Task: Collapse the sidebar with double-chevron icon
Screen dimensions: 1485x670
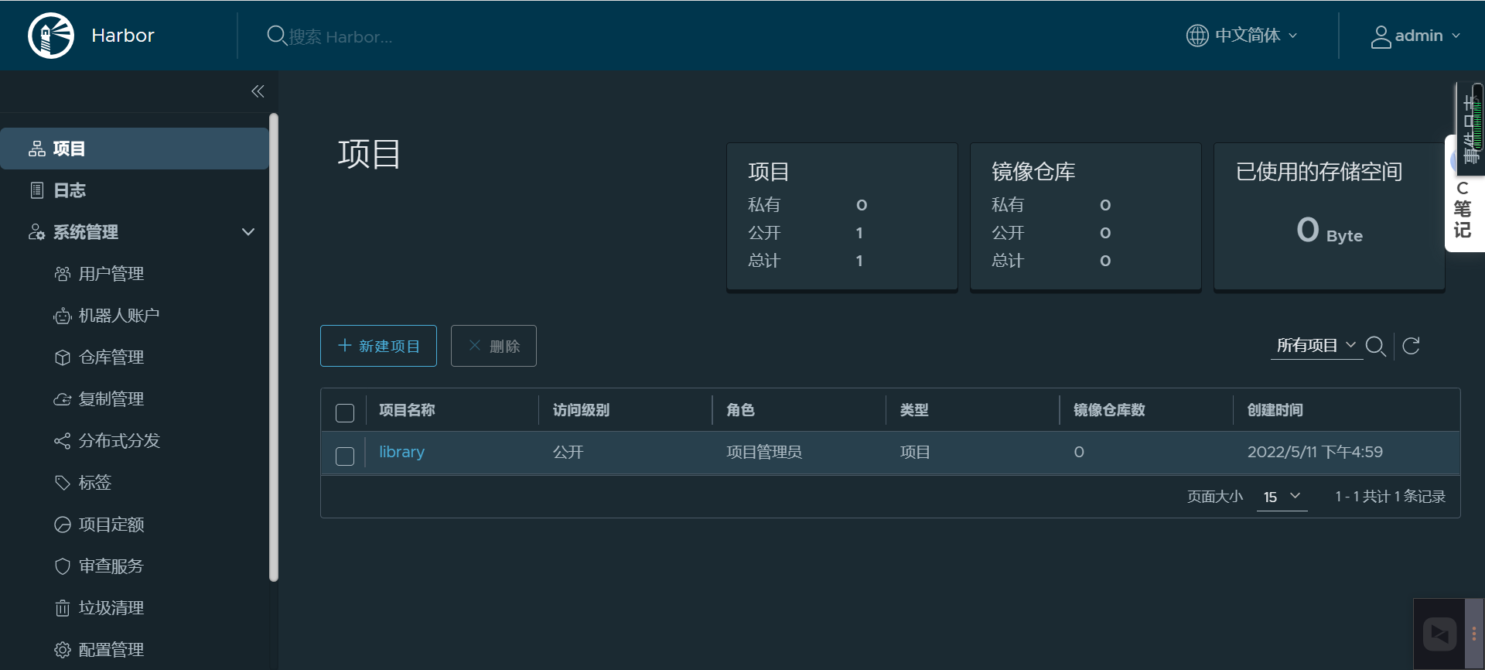Action: pyautogui.click(x=258, y=91)
